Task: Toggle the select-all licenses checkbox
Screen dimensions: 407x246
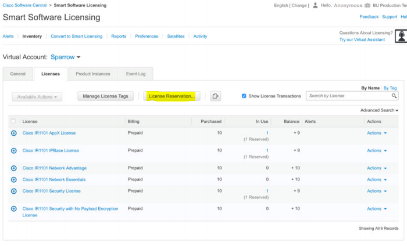Action: click(13, 121)
